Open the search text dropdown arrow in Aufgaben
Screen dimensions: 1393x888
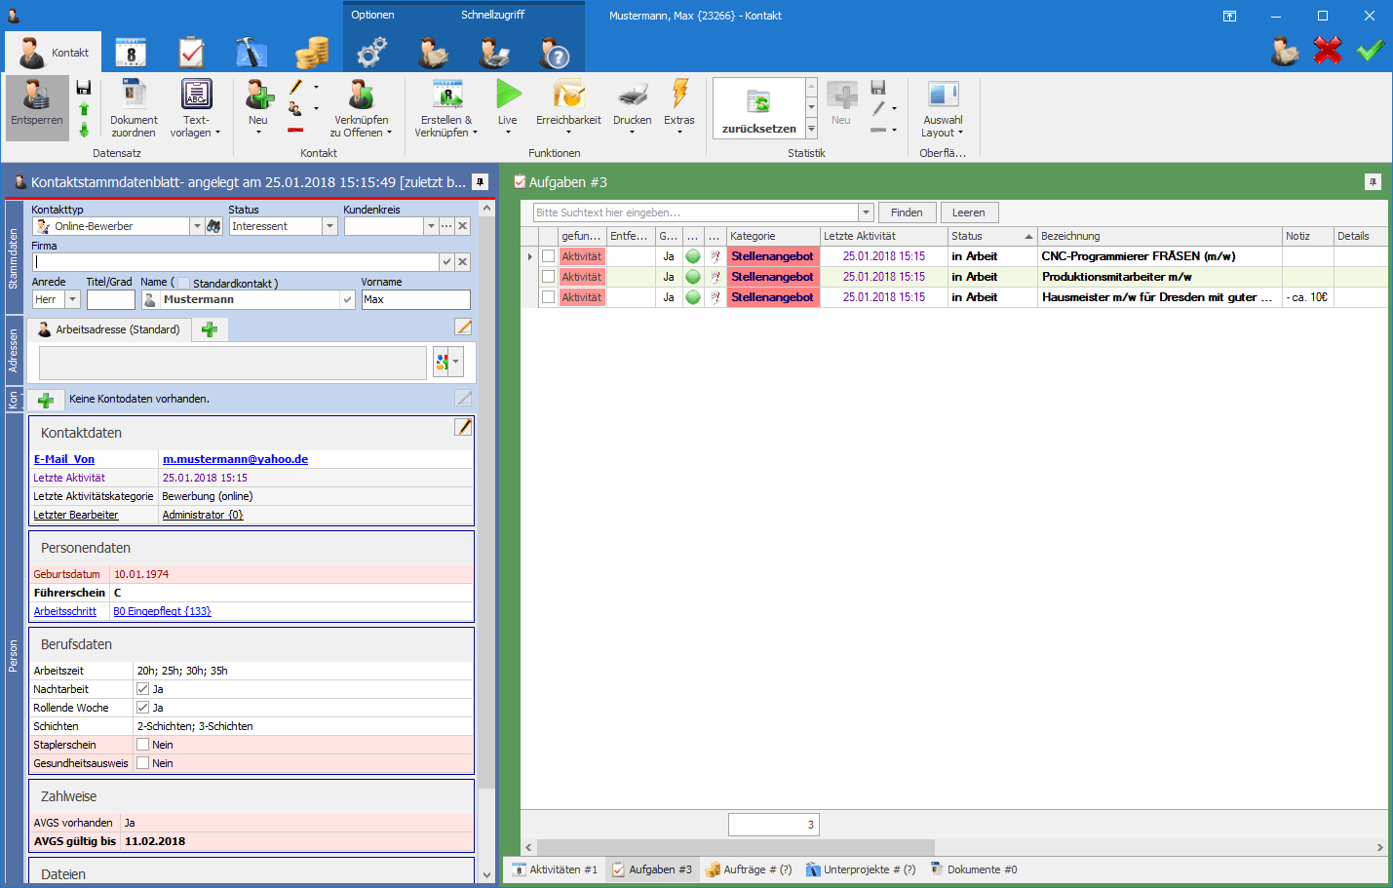pyautogui.click(x=866, y=212)
